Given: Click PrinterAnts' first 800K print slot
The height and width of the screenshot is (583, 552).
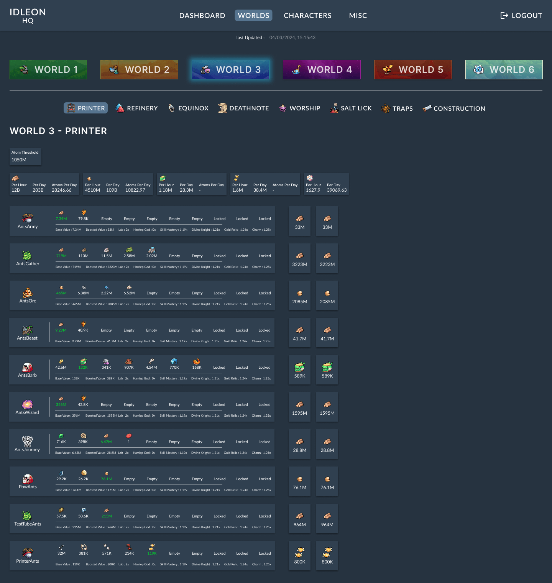Looking at the screenshot, I should pyautogui.click(x=300, y=556).
